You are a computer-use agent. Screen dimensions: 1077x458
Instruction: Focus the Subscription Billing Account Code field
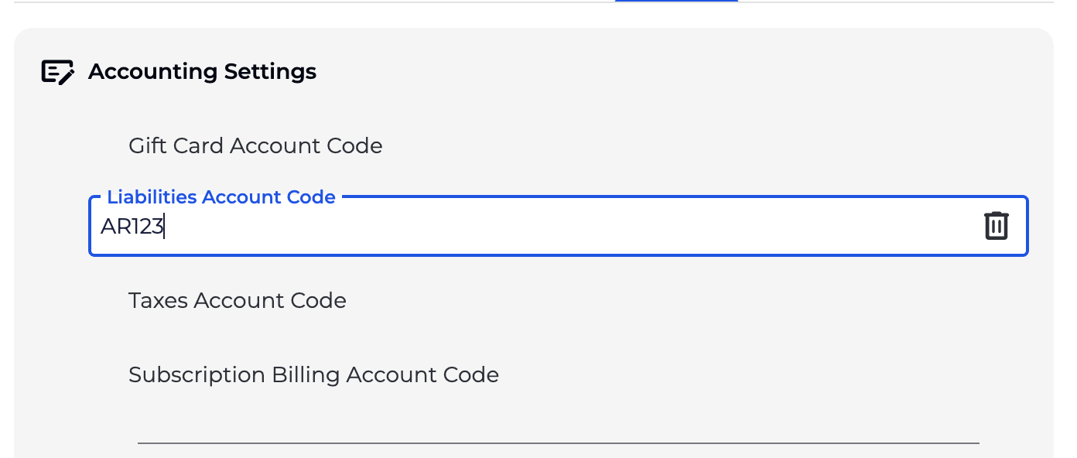pos(313,374)
